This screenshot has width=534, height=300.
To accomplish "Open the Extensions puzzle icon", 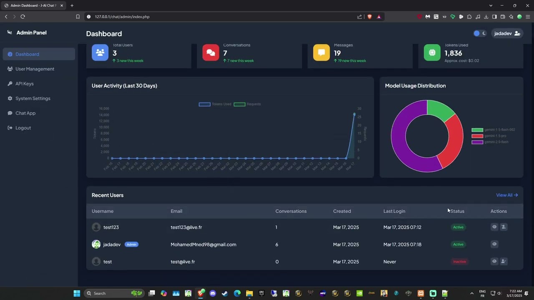I will coord(469,17).
